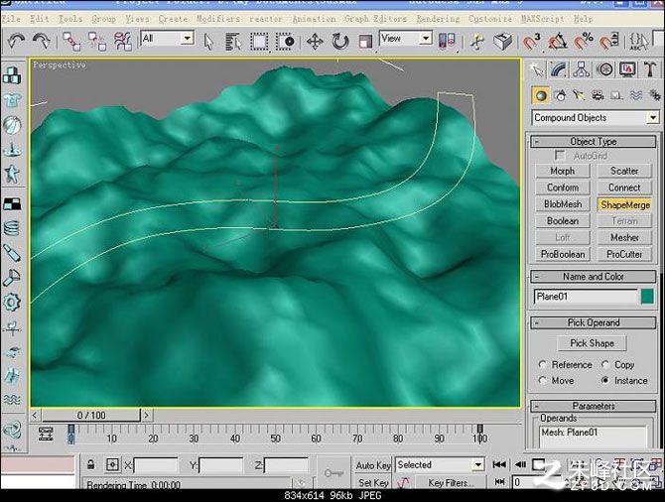The height and width of the screenshot is (502, 665).
Task: Enable the AutoGrid checkbox
Action: (x=560, y=156)
